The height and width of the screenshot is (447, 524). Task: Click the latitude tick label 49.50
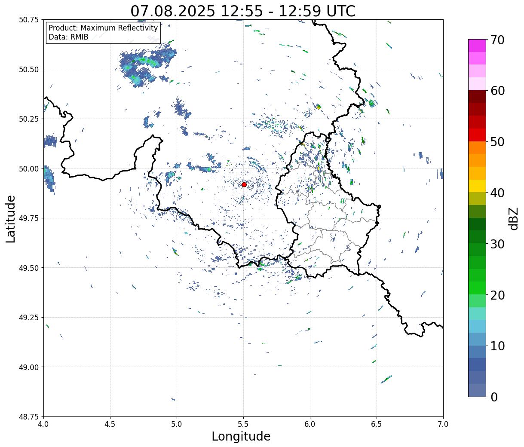click(x=29, y=268)
